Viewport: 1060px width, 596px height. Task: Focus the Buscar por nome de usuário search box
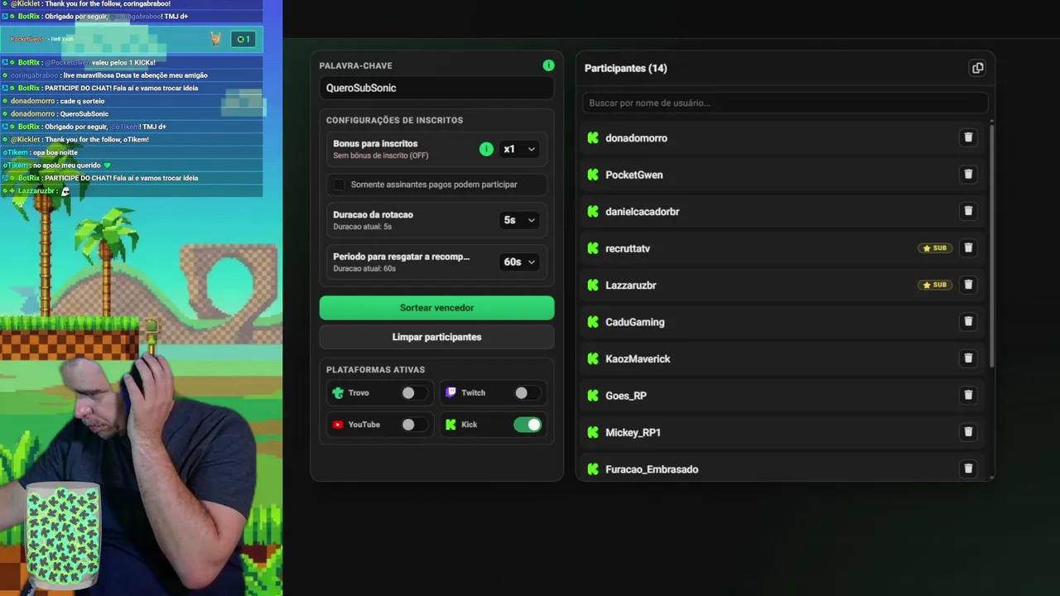coord(785,103)
